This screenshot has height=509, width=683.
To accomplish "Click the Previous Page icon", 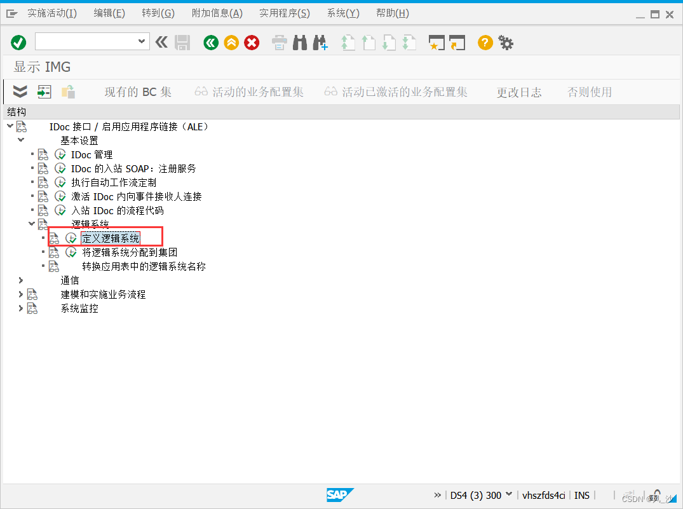I will pyautogui.click(x=369, y=43).
